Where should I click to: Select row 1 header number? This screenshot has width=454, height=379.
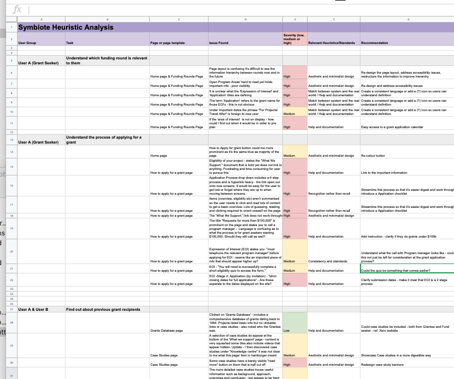[12, 27]
